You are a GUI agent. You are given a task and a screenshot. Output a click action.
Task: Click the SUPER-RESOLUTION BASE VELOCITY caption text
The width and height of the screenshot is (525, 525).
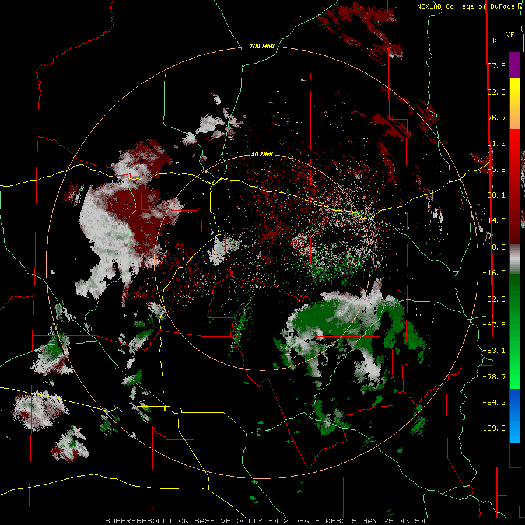[x=184, y=521]
